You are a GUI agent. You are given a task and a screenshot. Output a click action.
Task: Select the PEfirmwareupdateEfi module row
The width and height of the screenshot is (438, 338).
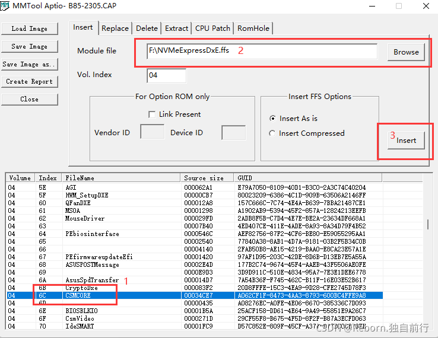[x=195, y=257]
